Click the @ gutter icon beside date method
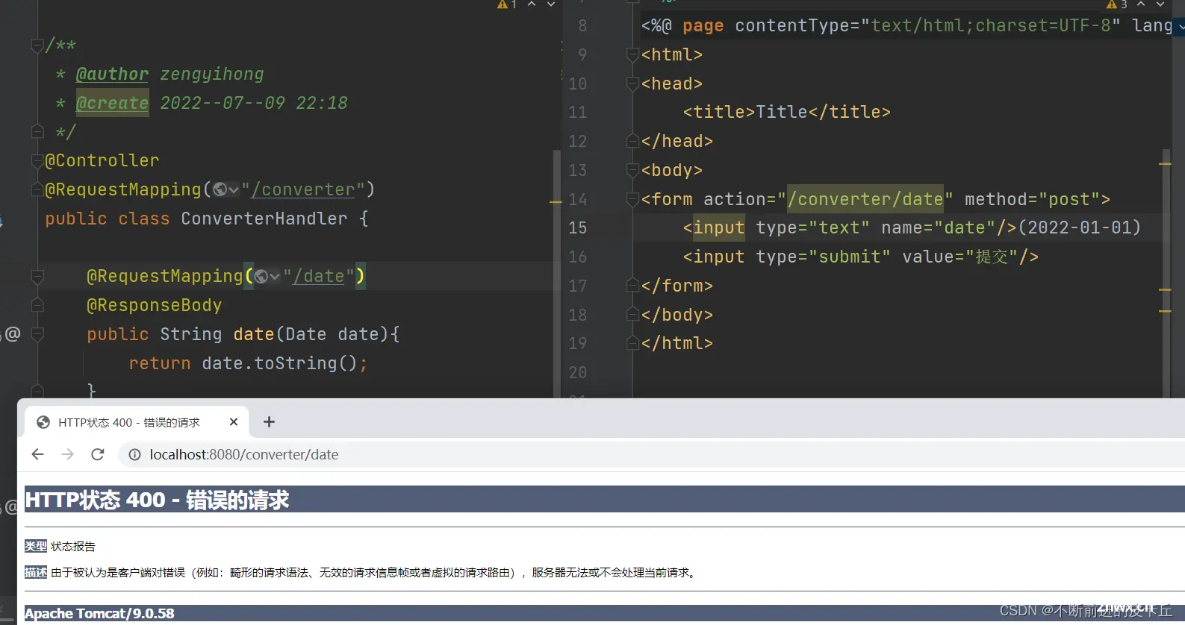The width and height of the screenshot is (1185, 625). point(13,334)
